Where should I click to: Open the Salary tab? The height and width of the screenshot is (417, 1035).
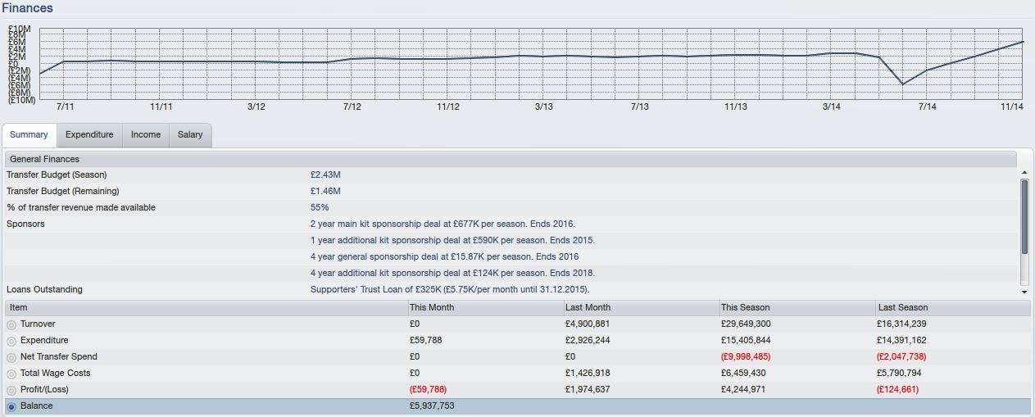point(190,135)
